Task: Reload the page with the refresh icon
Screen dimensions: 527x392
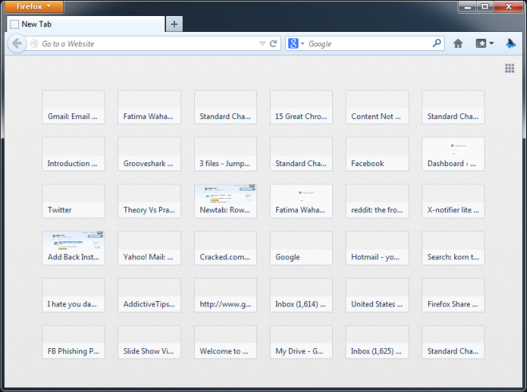Action: (x=274, y=44)
